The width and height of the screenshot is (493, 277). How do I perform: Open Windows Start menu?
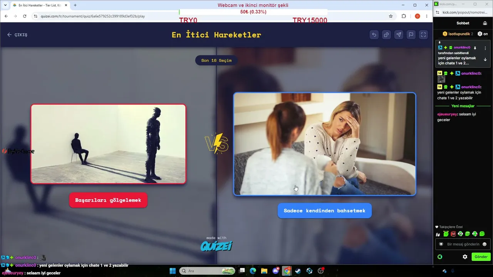pyautogui.click(x=173, y=271)
